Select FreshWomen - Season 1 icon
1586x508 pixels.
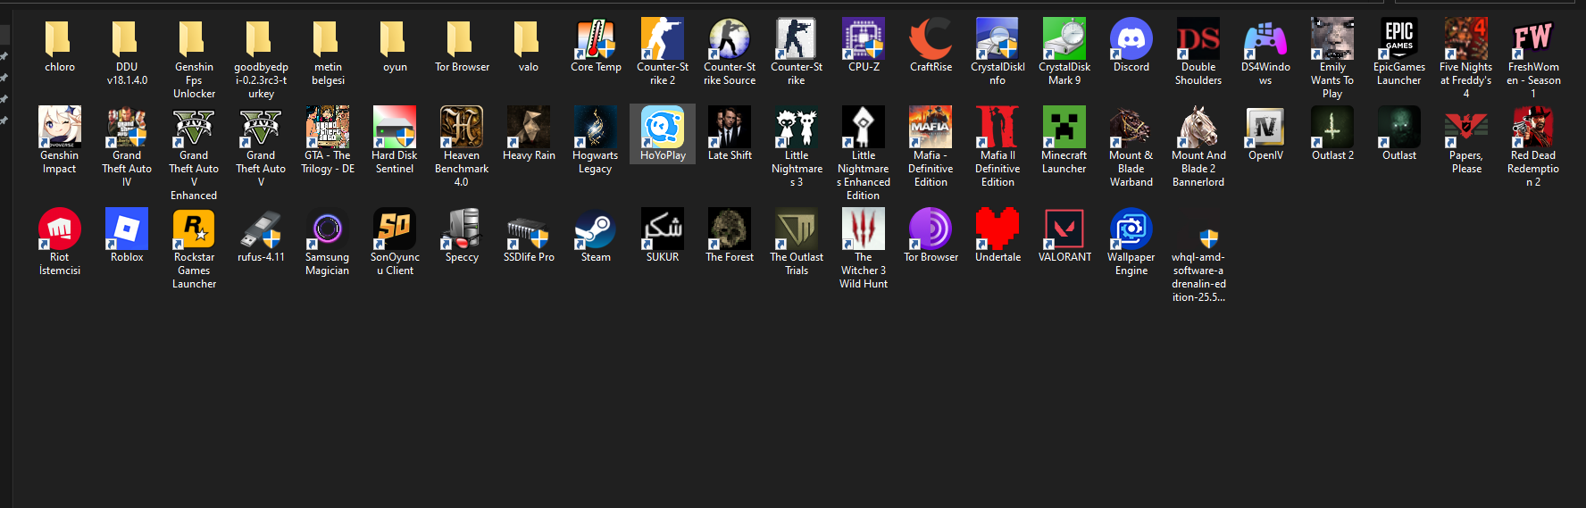(1533, 38)
